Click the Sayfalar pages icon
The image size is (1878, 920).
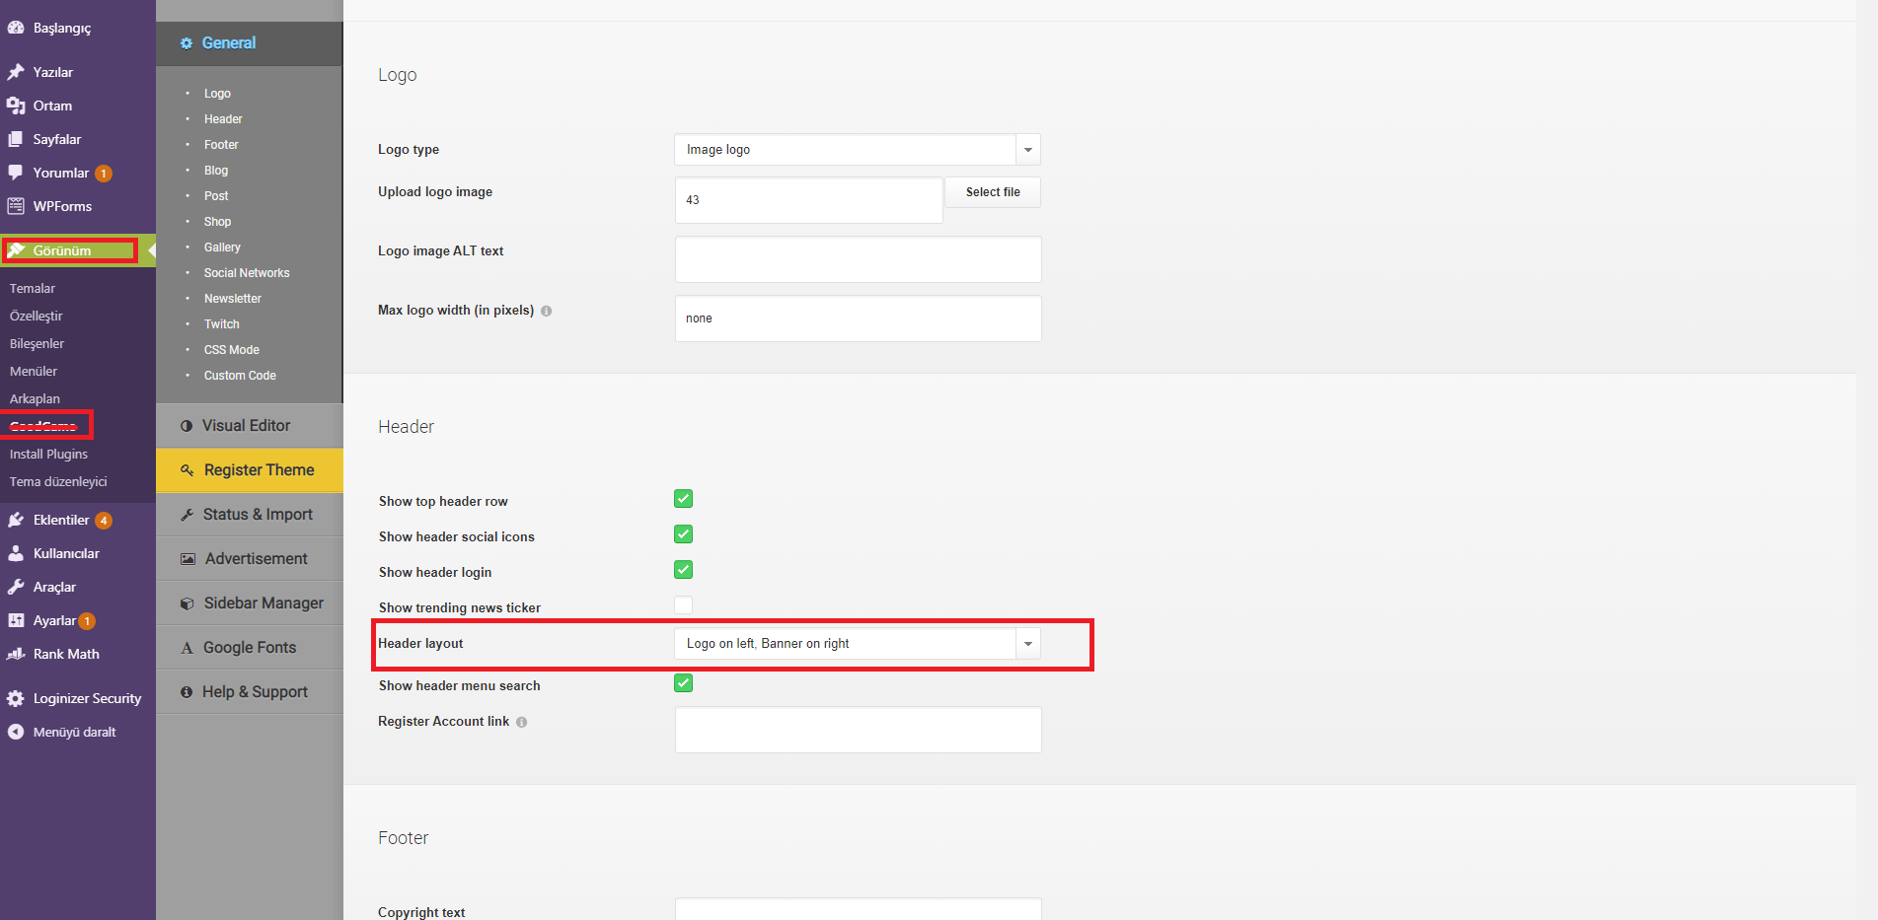point(16,139)
